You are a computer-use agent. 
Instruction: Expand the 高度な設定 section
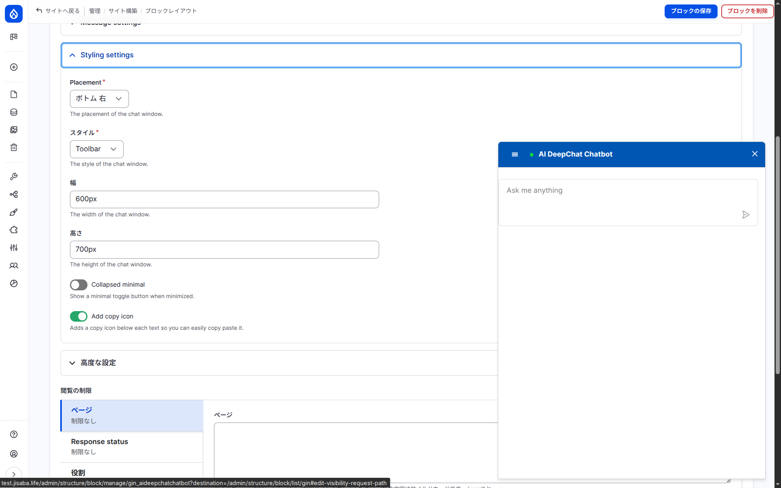click(98, 363)
